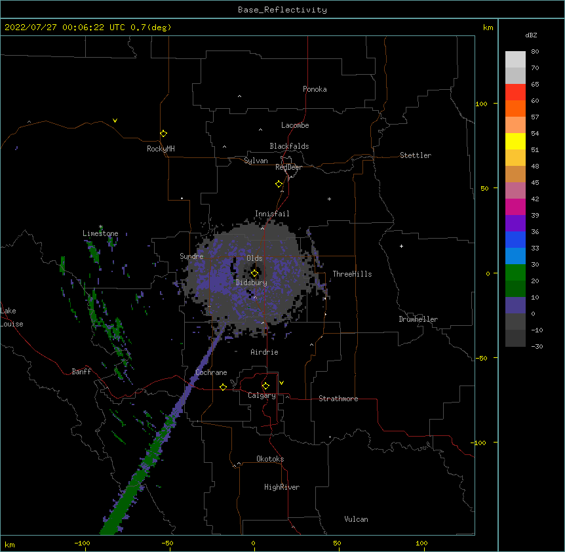565x552 pixels.
Task: Click the Sundre town label
Action: coord(191,256)
